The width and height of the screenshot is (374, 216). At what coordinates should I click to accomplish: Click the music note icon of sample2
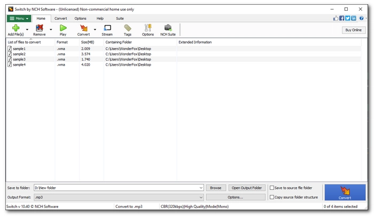pyautogui.click(x=10, y=54)
